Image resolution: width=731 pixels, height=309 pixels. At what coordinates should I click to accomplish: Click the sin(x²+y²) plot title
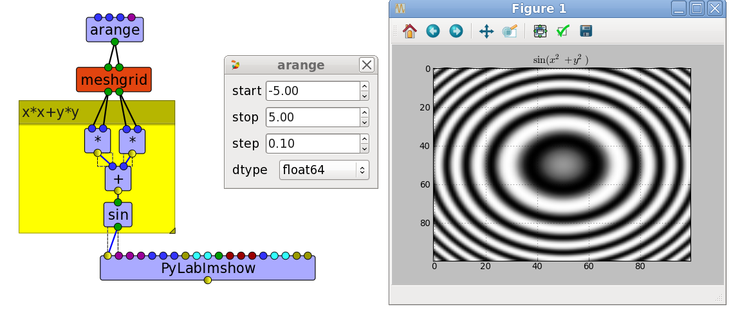click(560, 60)
